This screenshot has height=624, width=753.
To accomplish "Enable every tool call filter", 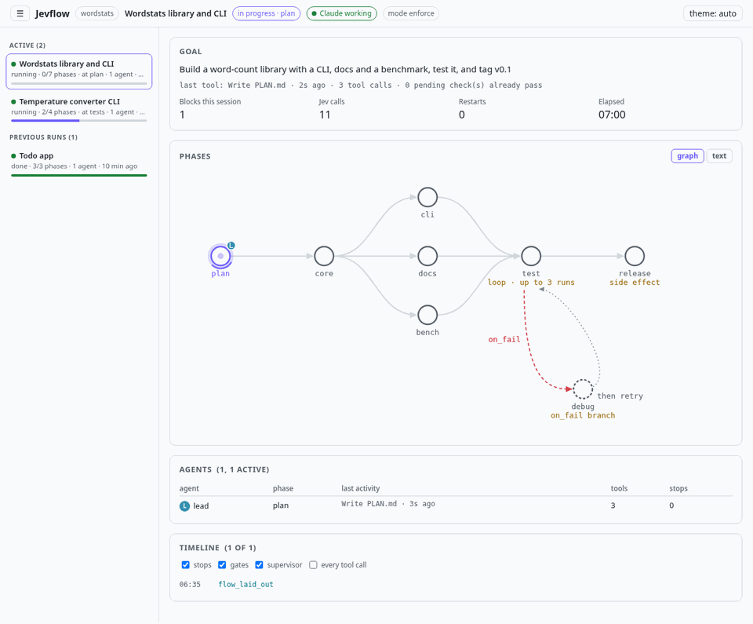I will point(313,565).
